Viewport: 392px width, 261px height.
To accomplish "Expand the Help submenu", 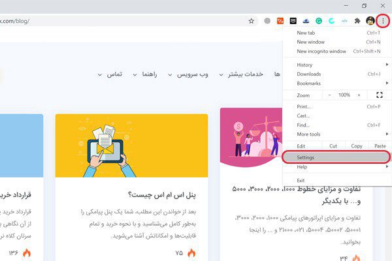I will pyautogui.click(x=337, y=167).
